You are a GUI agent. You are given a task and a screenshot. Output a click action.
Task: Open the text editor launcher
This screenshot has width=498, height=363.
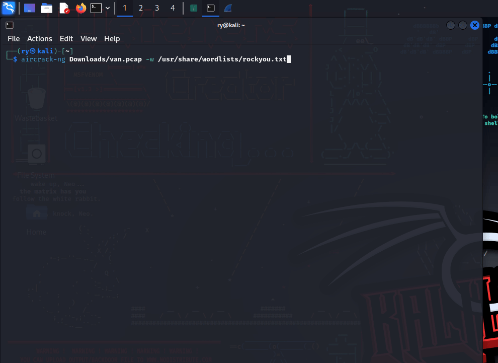pos(64,8)
